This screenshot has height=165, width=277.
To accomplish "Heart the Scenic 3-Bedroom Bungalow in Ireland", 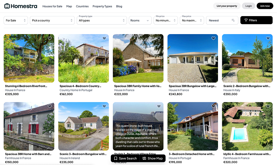I will [x=104, y=106].
